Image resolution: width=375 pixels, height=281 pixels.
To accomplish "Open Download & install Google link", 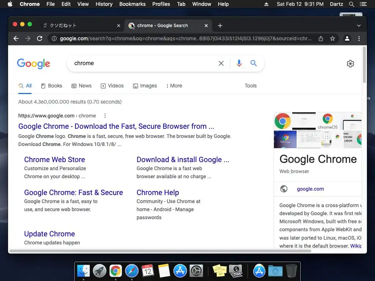I will coord(183,160).
